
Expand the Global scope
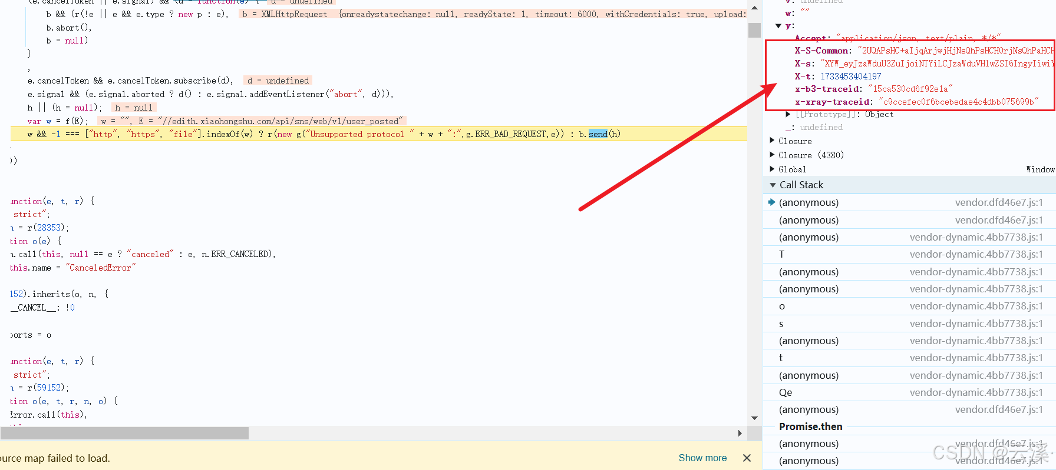tap(773, 169)
